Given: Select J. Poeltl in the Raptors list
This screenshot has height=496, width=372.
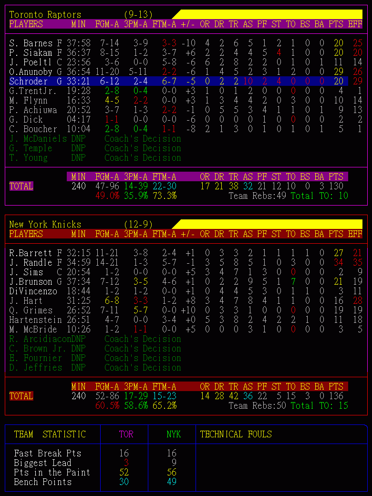Looking at the screenshot, I should (x=31, y=62).
